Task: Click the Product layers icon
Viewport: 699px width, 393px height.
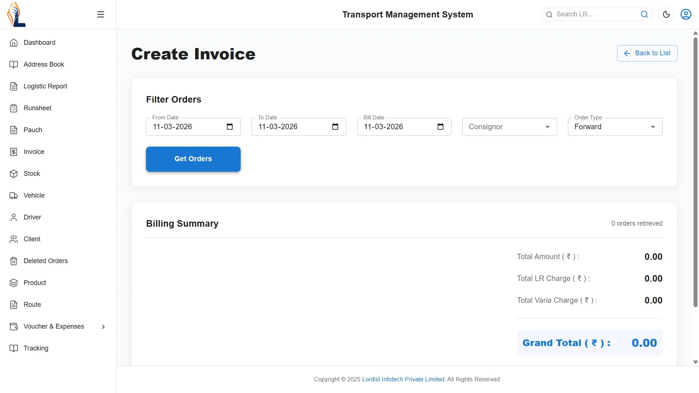Action: pyautogui.click(x=13, y=283)
